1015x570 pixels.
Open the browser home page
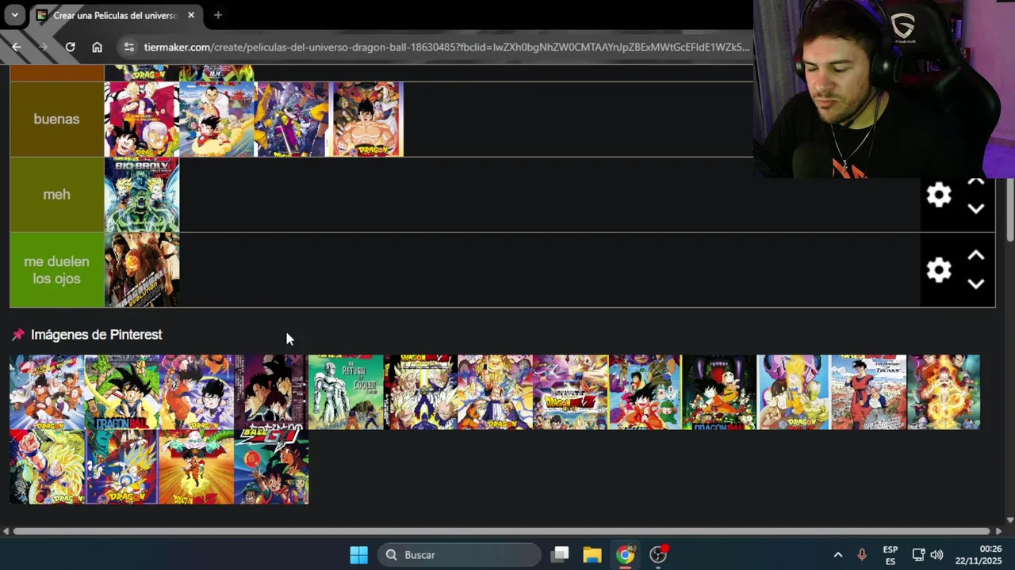[97, 47]
